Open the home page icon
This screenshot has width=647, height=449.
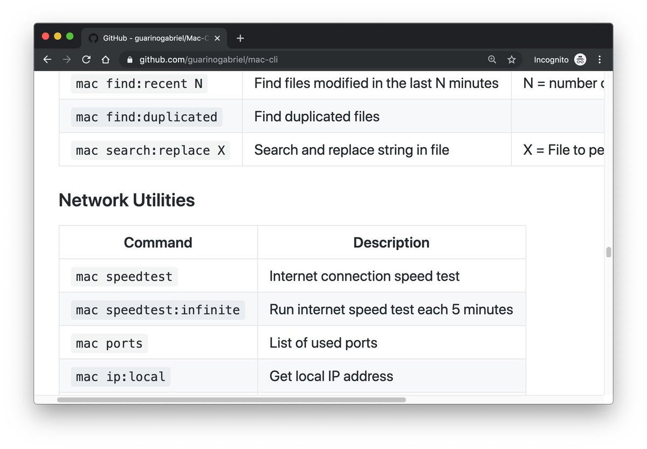tap(106, 60)
